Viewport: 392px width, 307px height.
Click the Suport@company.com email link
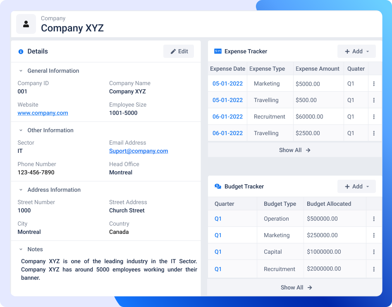coord(139,151)
